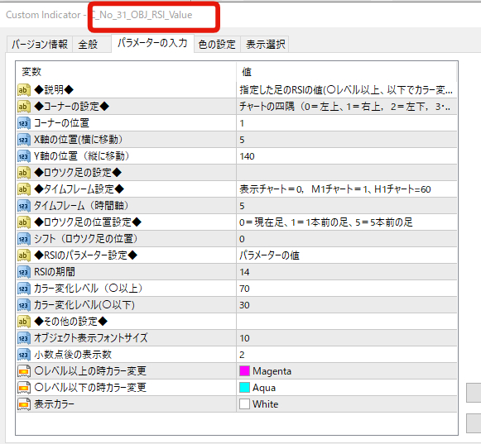Select the 表示カラー variable name
481x444 pixels.
pos(54,404)
